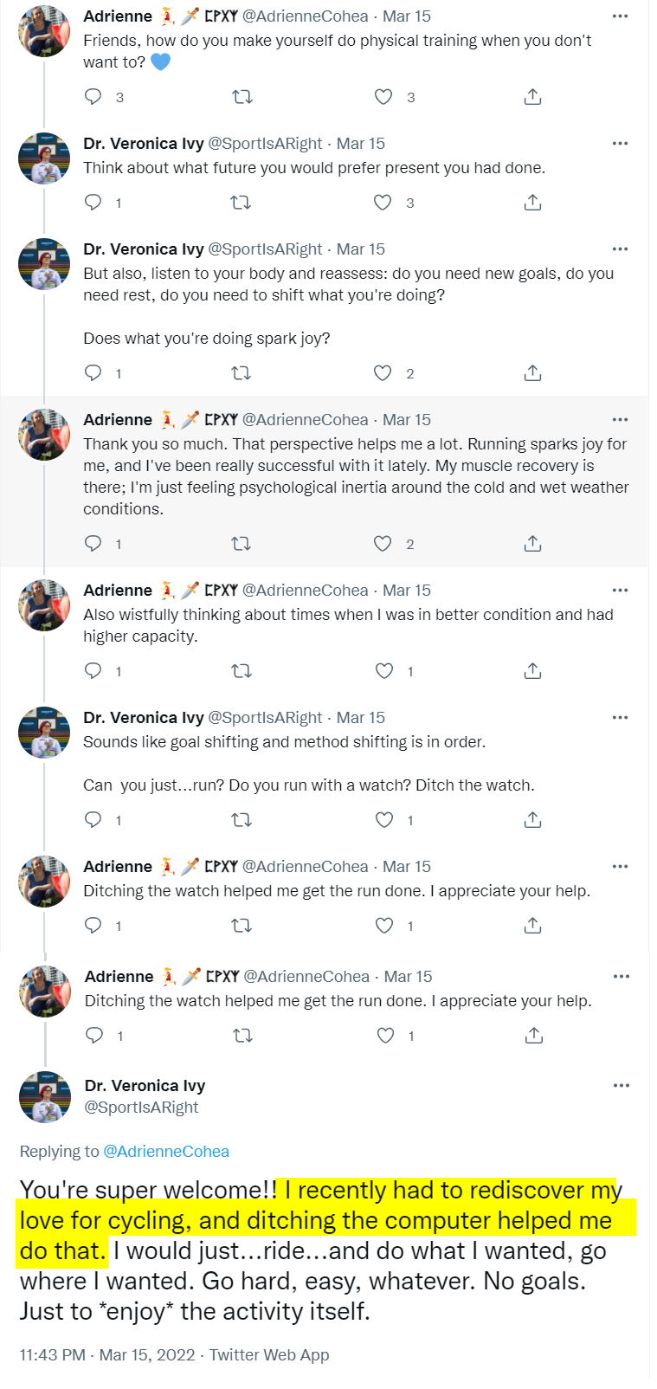Open Adrienne's profile picture on the first tweet
The width and height of the screenshot is (657, 1389).
point(44,31)
